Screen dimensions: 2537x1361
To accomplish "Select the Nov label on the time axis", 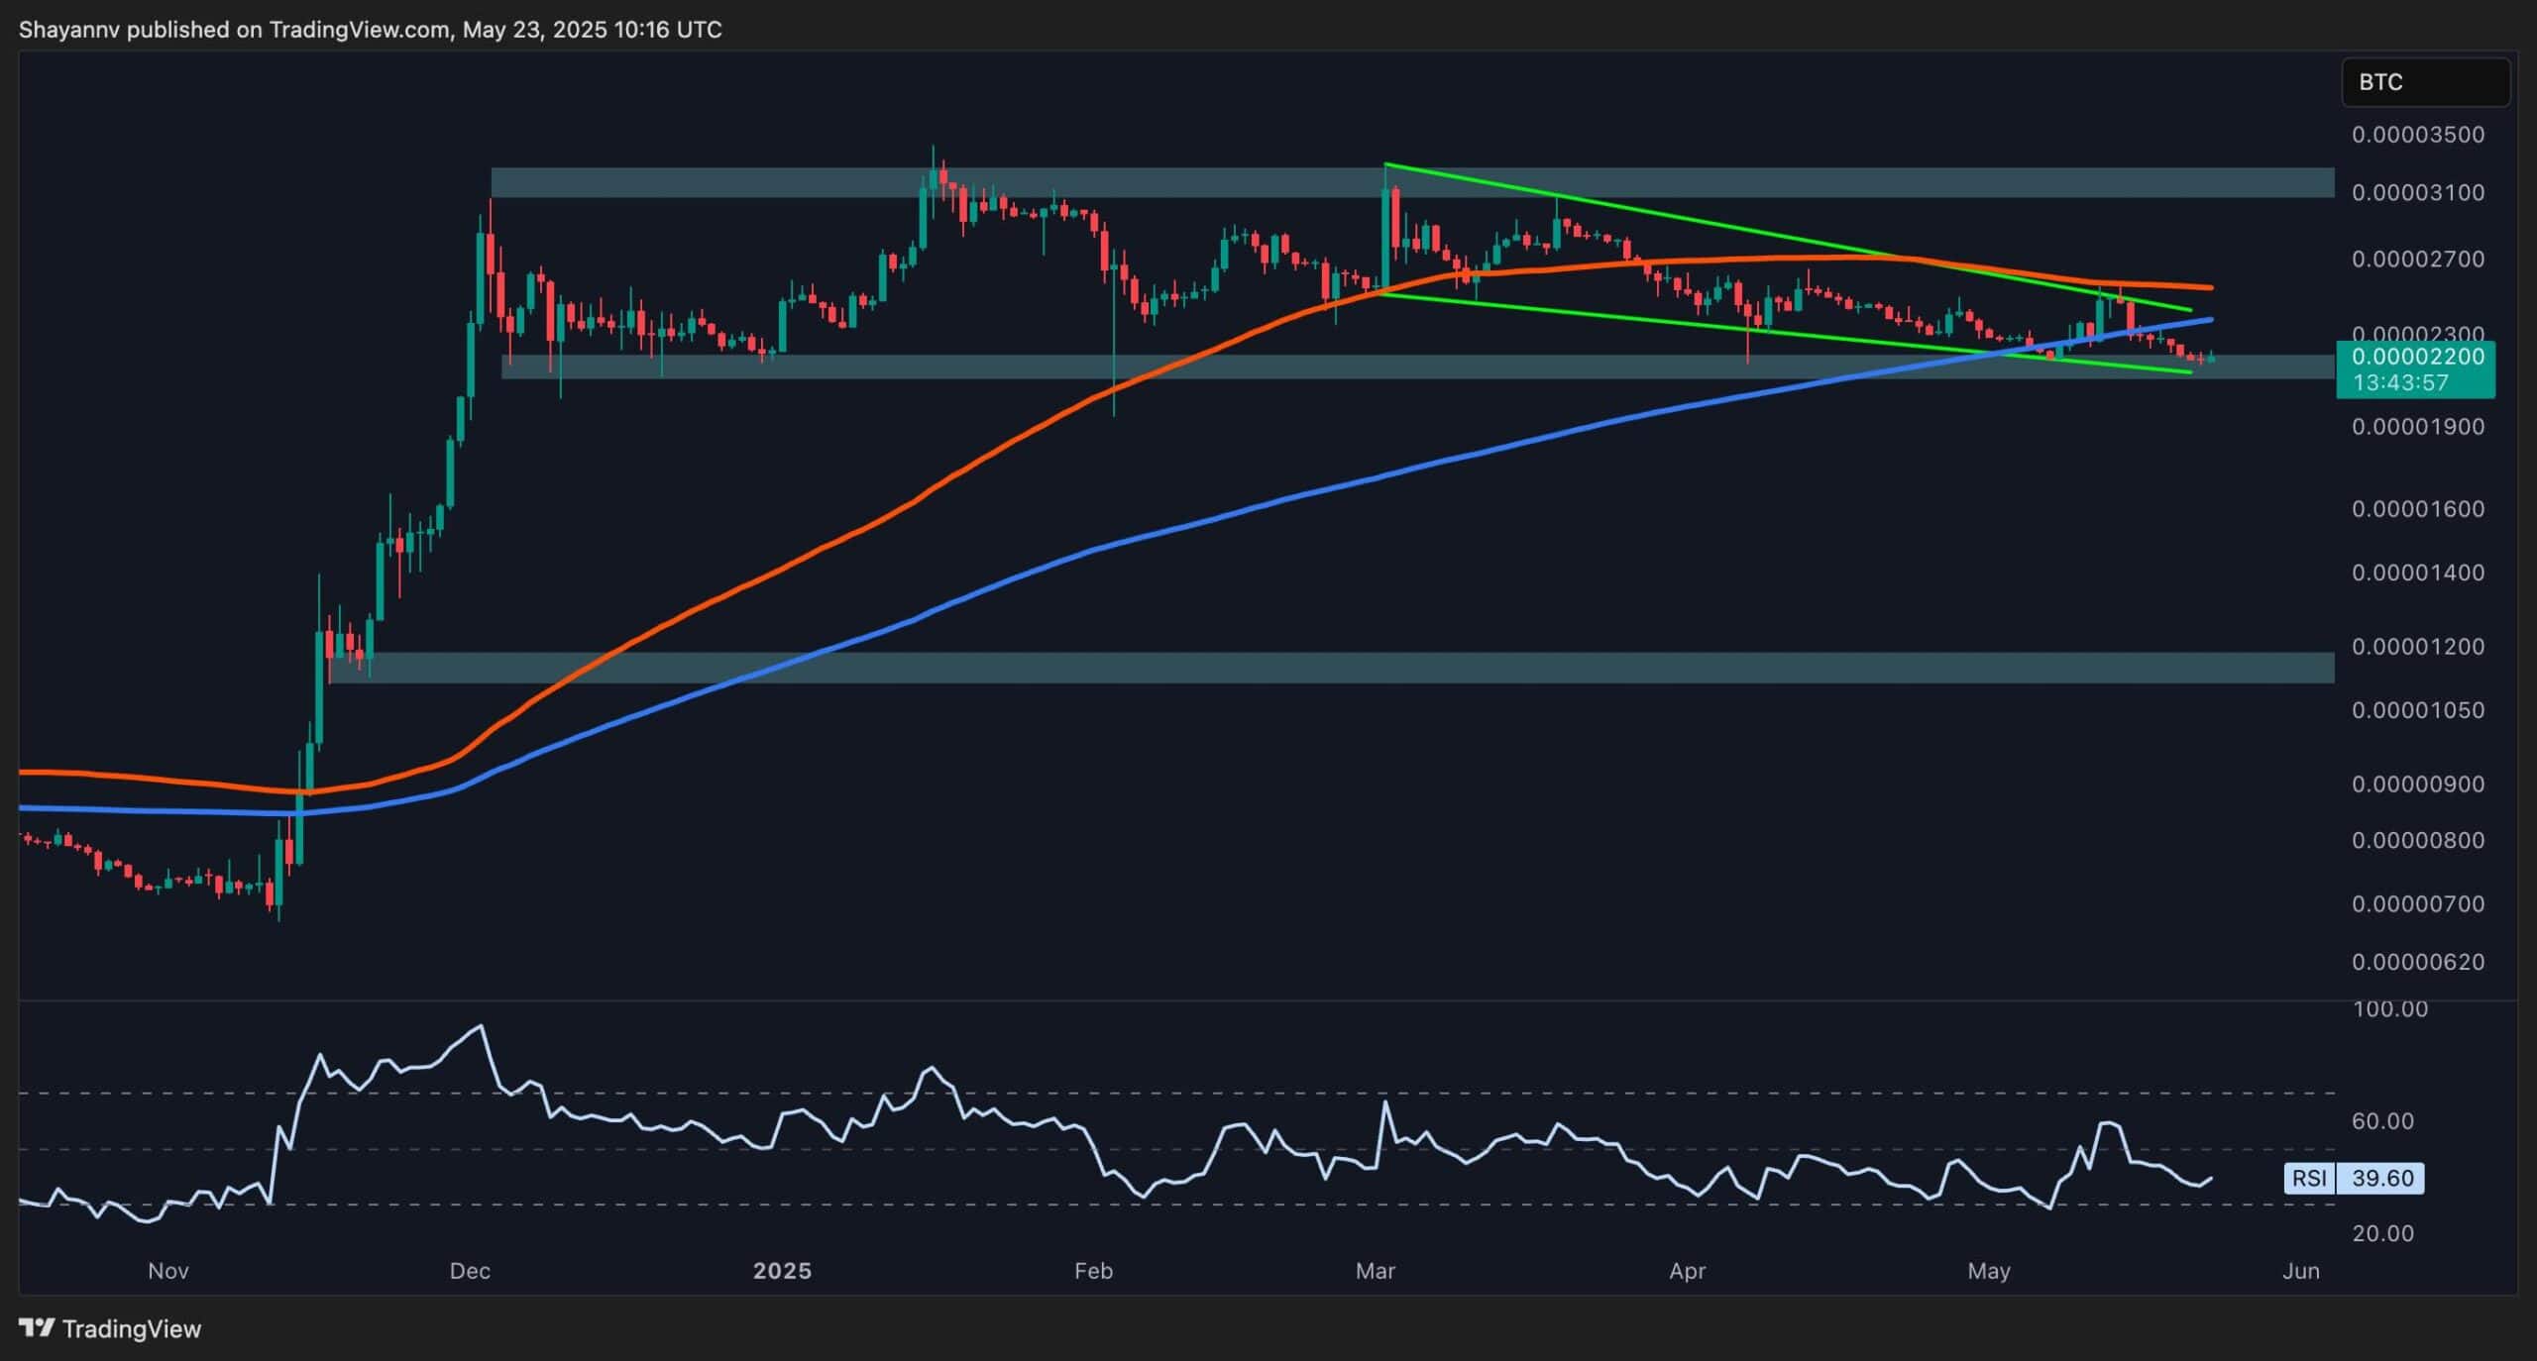I will pos(167,1271).
